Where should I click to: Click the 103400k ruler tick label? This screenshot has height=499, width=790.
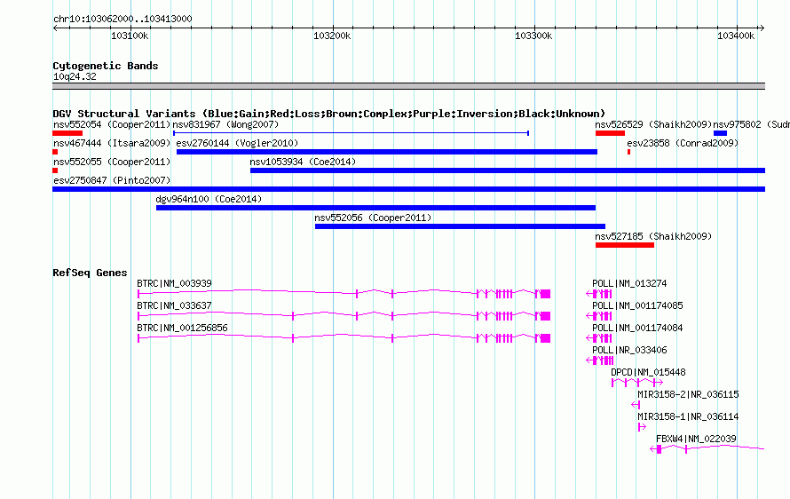pyautogui.click(x=736, y=36)
